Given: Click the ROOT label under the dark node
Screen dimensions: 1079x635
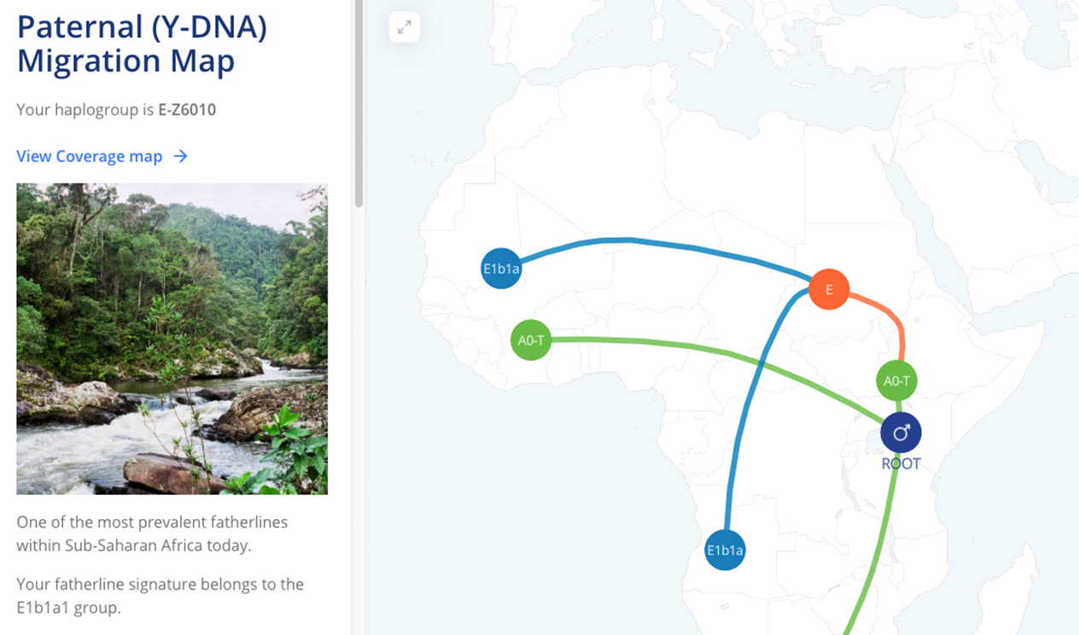Looking at the screenshot, I should pos(901,463).
